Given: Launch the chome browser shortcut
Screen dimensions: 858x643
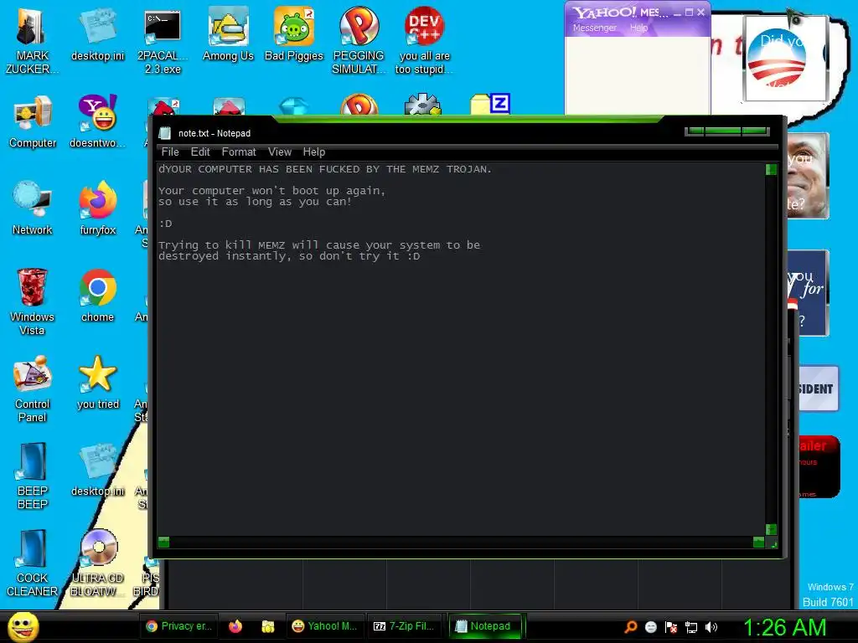Looking at the screenshot, I should click(97, 296).
